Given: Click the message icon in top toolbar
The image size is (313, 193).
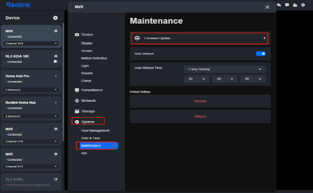Looking at the screenshot, I should coord(287,5).
